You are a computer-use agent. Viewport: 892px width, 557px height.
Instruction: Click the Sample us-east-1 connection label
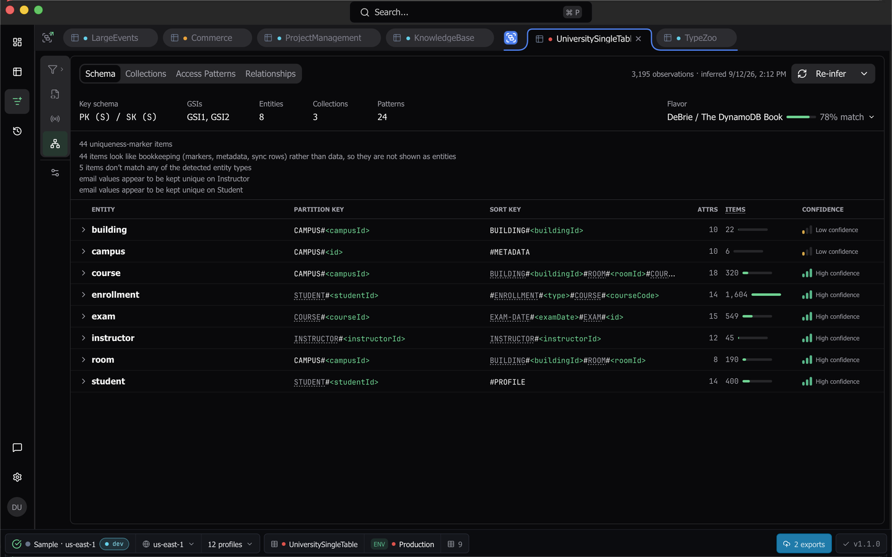pyautogui.click(x=64, y=545)
